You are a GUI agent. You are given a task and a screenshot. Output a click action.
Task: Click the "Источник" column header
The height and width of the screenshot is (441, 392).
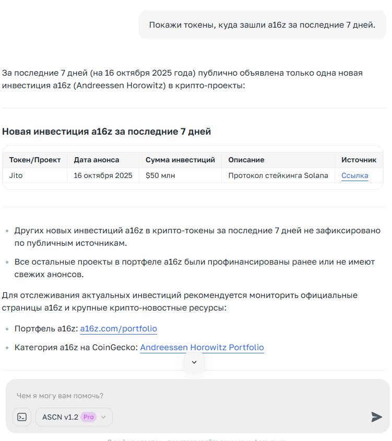pyautogui.click(x=359, y=160)
